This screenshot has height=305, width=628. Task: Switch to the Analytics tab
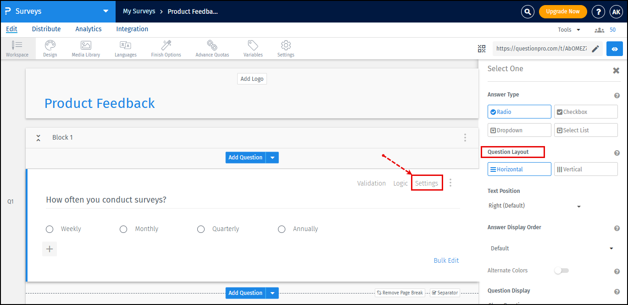pyautogui.click(x=88, y=29)
